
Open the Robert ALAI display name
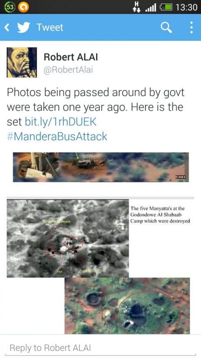(71, 57)
